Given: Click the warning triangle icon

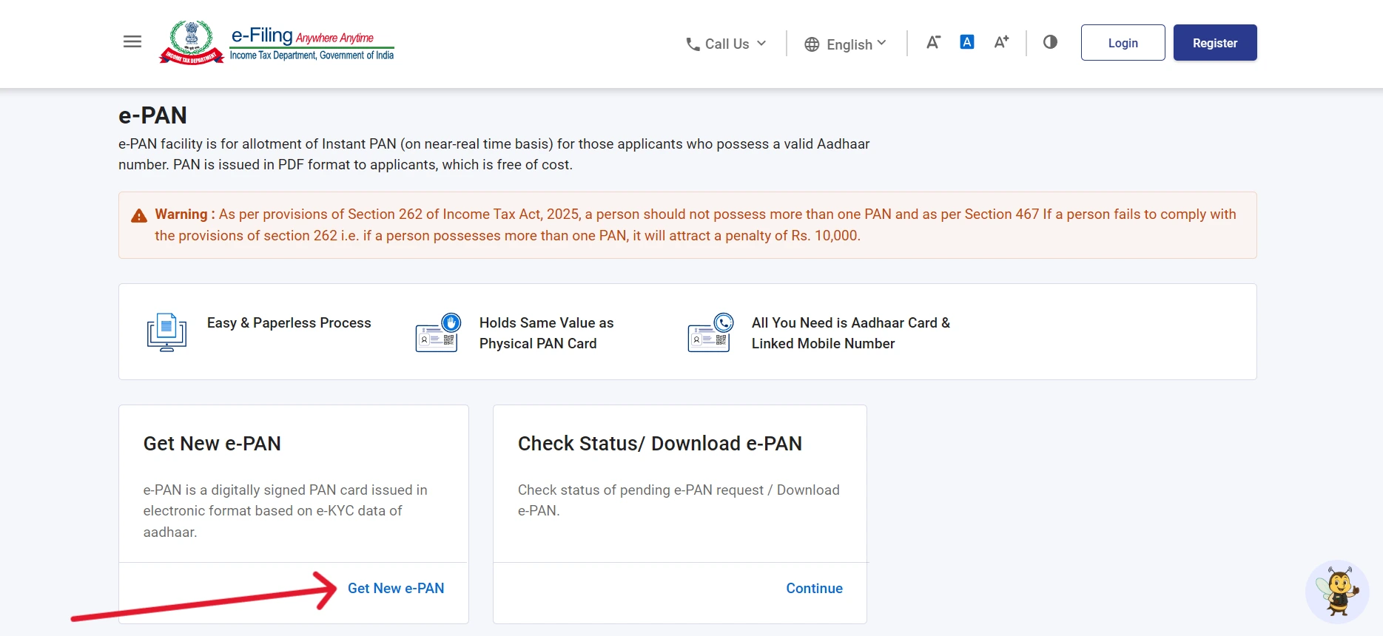Looking at the screenshot, I should 139,215.
